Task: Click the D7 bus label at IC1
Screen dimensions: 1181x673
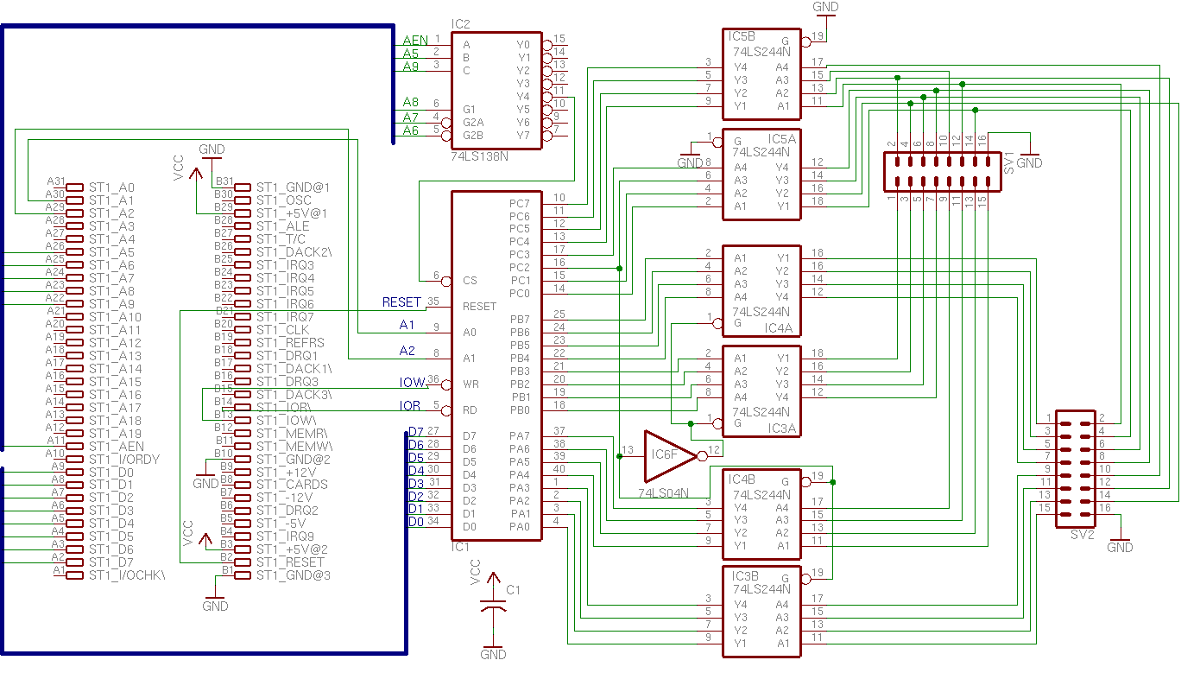Action: [x=415, y=432]
